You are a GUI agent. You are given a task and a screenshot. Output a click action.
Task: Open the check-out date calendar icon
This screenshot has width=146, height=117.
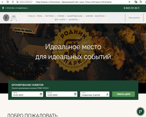pos(75,94)
